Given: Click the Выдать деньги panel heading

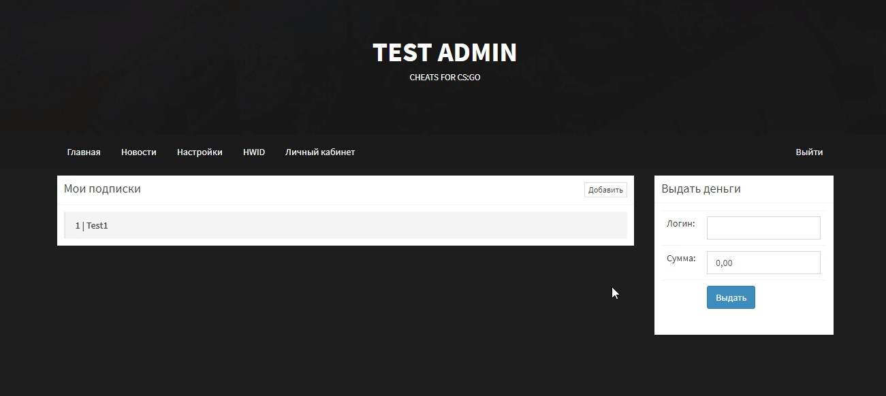Looking at the screenshot, I should pyautogui.click(x=701, y=189).
